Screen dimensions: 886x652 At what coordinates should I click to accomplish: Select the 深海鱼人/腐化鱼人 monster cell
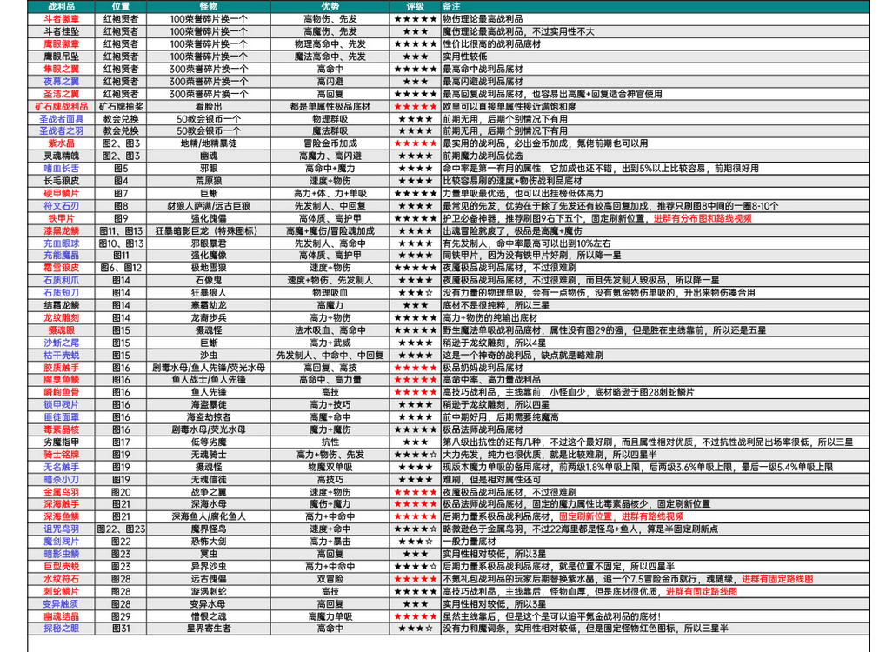tap(209, 516)
